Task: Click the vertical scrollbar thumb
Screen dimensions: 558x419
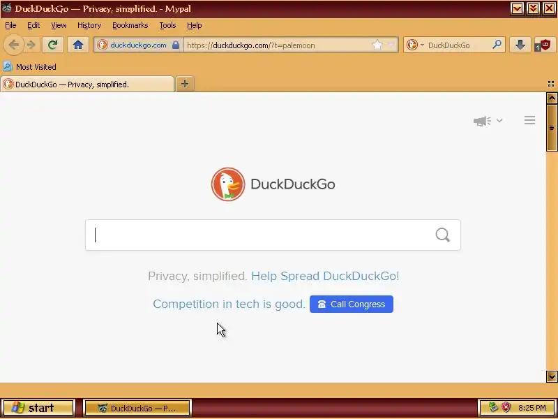Action: coord(552,128)
